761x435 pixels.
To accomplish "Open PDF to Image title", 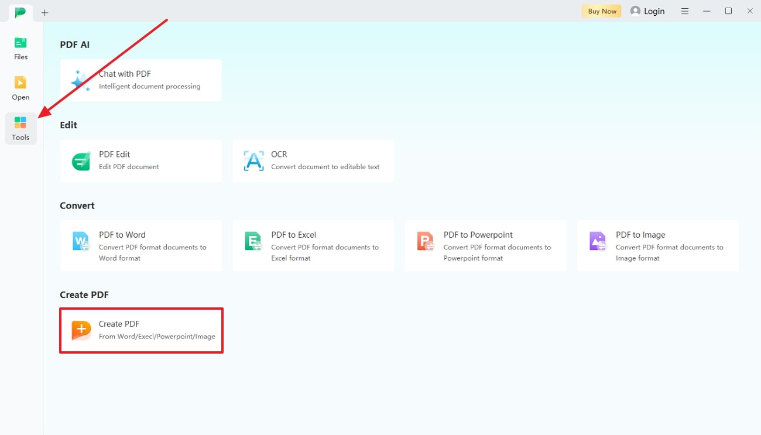I will tap(640, 235).
